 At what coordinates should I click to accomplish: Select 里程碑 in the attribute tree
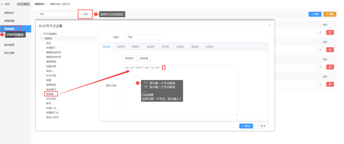pyautogui.click(x=50, y=94)
